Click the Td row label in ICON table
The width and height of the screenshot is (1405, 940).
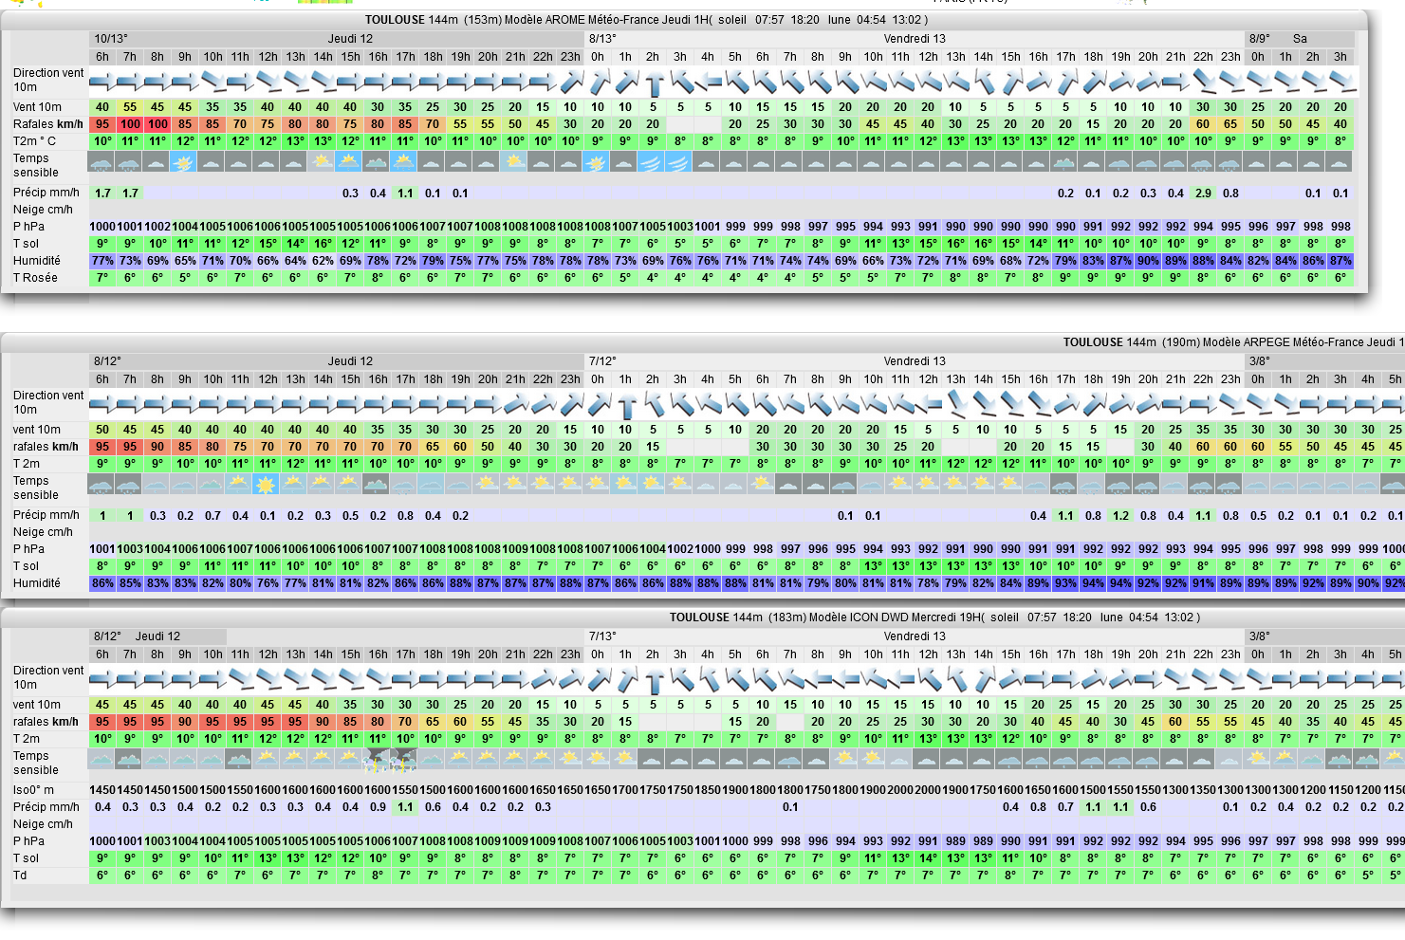(x=20, y=875)
